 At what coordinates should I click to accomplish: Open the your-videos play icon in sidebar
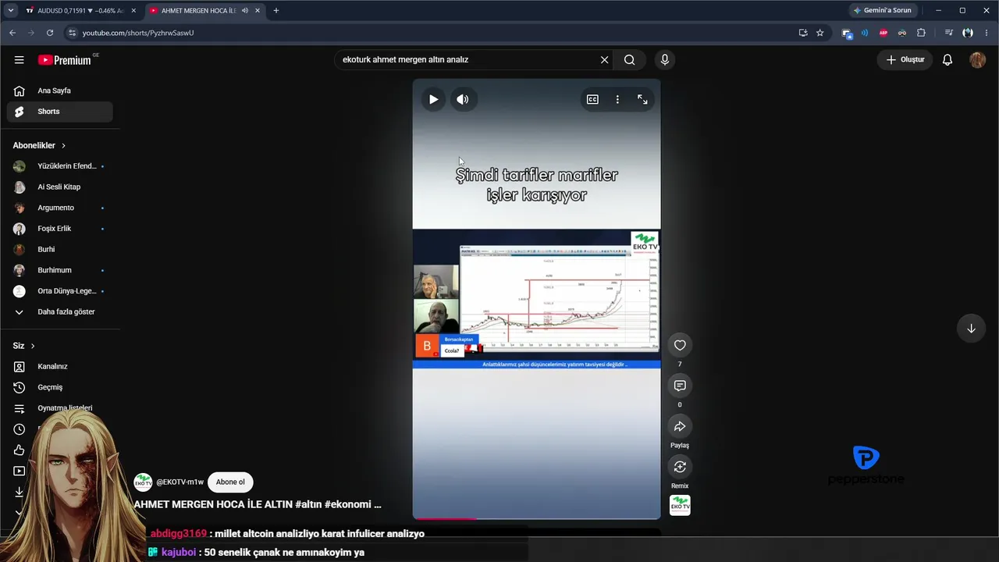[20, 471]
